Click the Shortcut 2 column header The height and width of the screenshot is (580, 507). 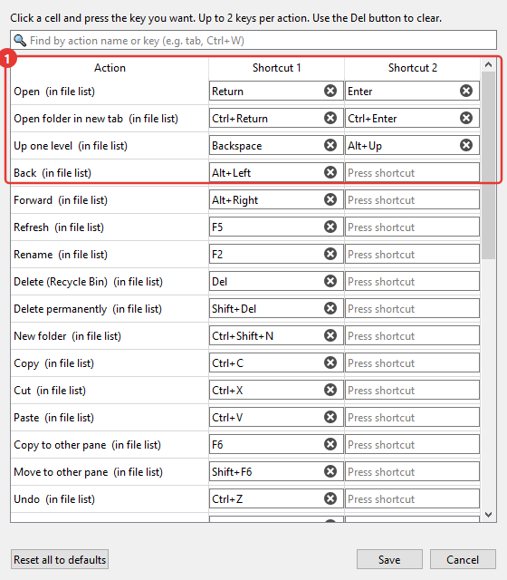(x=413, y=68)
